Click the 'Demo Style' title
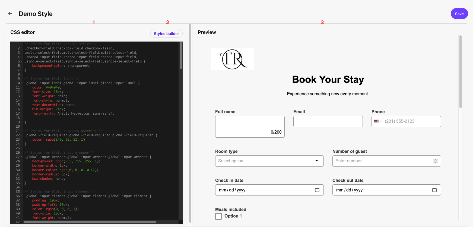This screenshot has height=227, width=473. pos(36,14)
